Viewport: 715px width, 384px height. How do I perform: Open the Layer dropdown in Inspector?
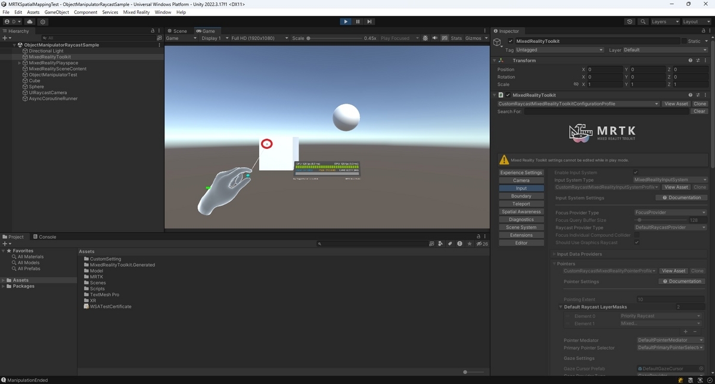666,50
